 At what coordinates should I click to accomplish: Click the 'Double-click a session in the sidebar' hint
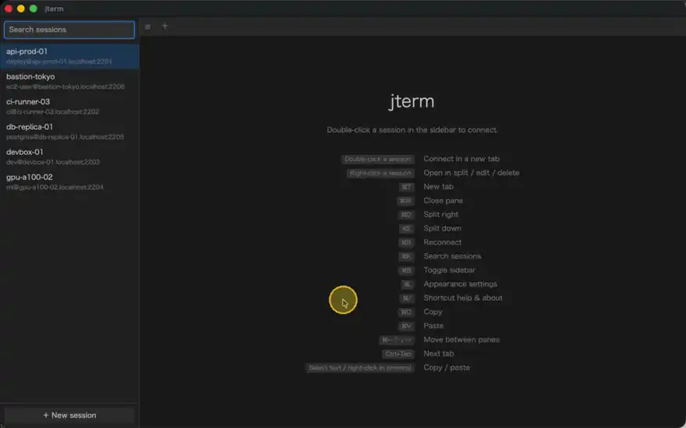coord(412,130)
